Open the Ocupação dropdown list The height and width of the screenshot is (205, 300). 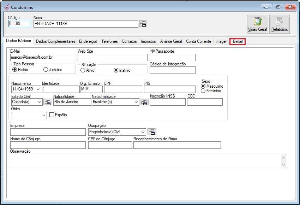pyautogui.click(x=143, y=132)
